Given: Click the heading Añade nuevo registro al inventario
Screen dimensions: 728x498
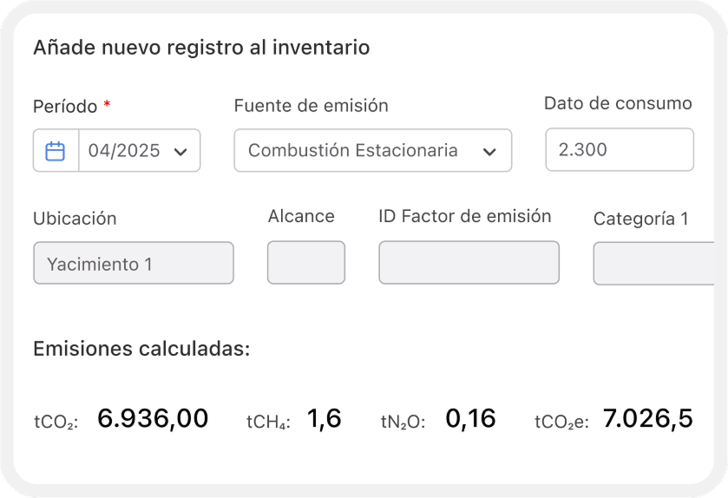Looking at the screenshot, I should click(201, 48).
